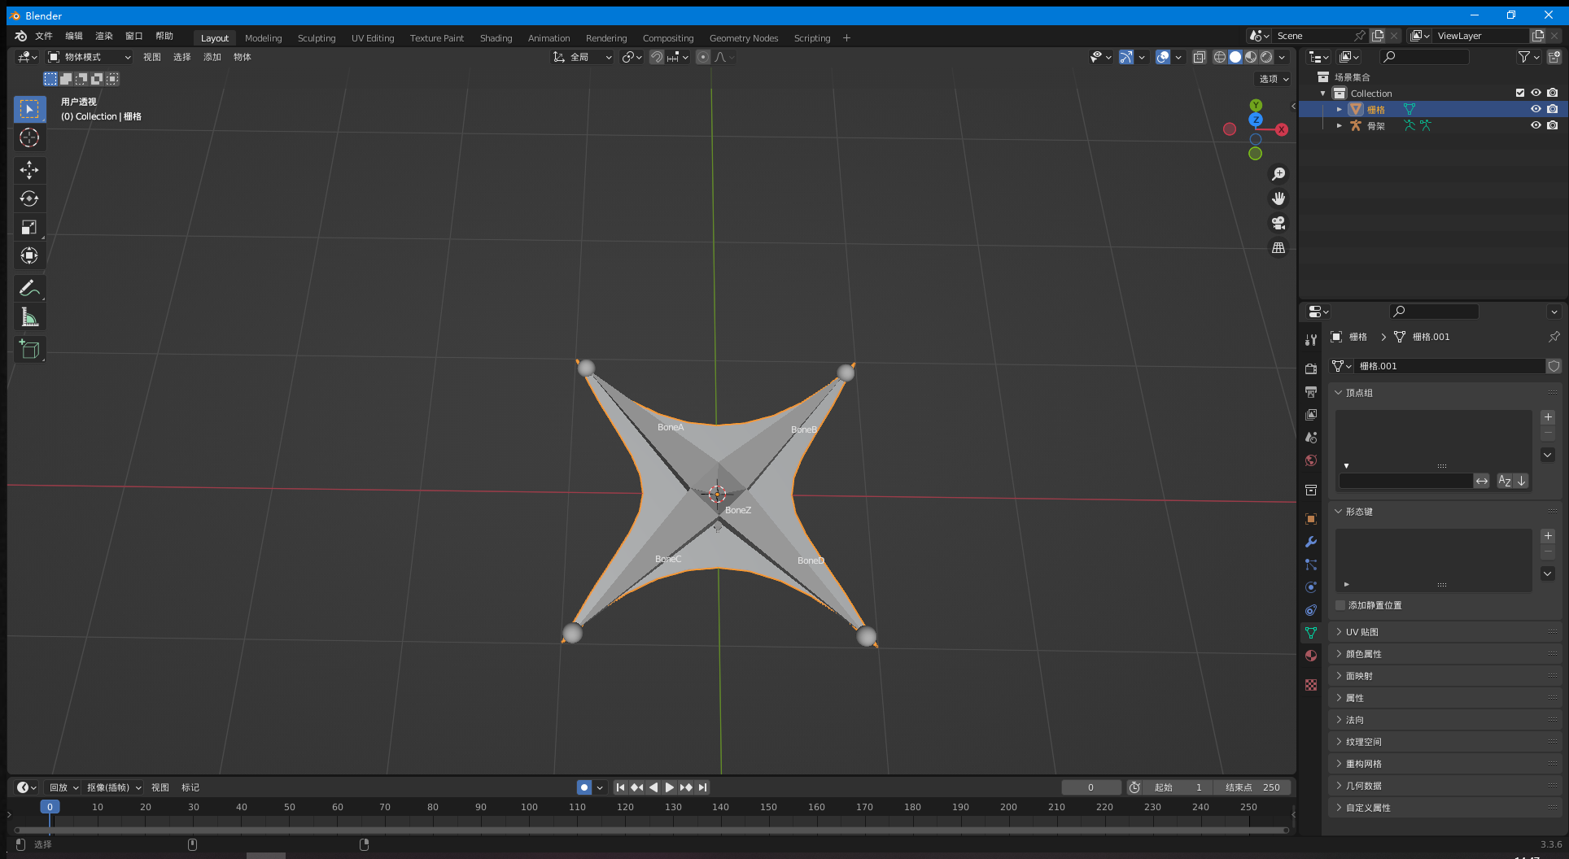The width and height of the screenshot is (1569, 859).
Task: Expand the 骨架 tree item
Action: pyautogui.click(x=1339, y=125)
